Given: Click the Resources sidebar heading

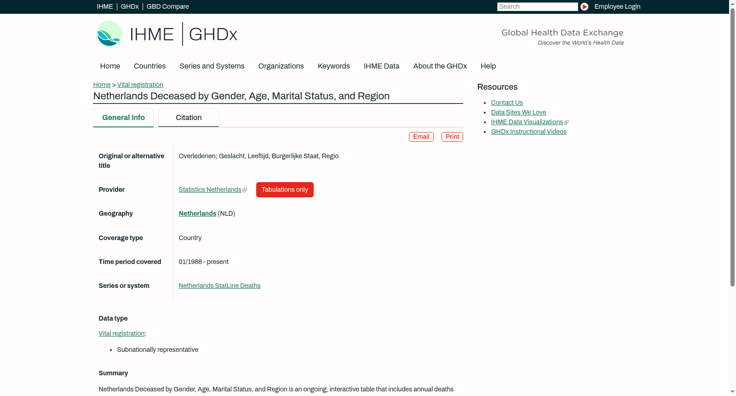Looking at the screenshot, I should click(x=497, y=87).
